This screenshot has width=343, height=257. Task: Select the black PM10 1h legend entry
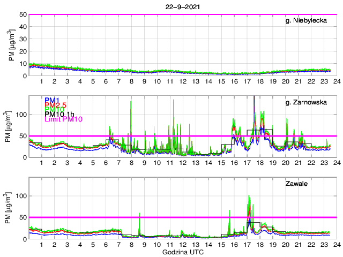point(59,114)
